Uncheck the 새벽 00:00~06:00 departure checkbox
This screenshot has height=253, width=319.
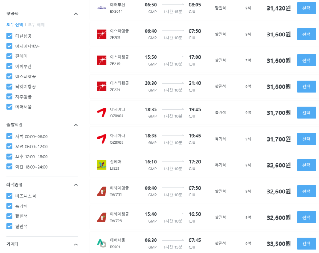[x=9, y=136]
